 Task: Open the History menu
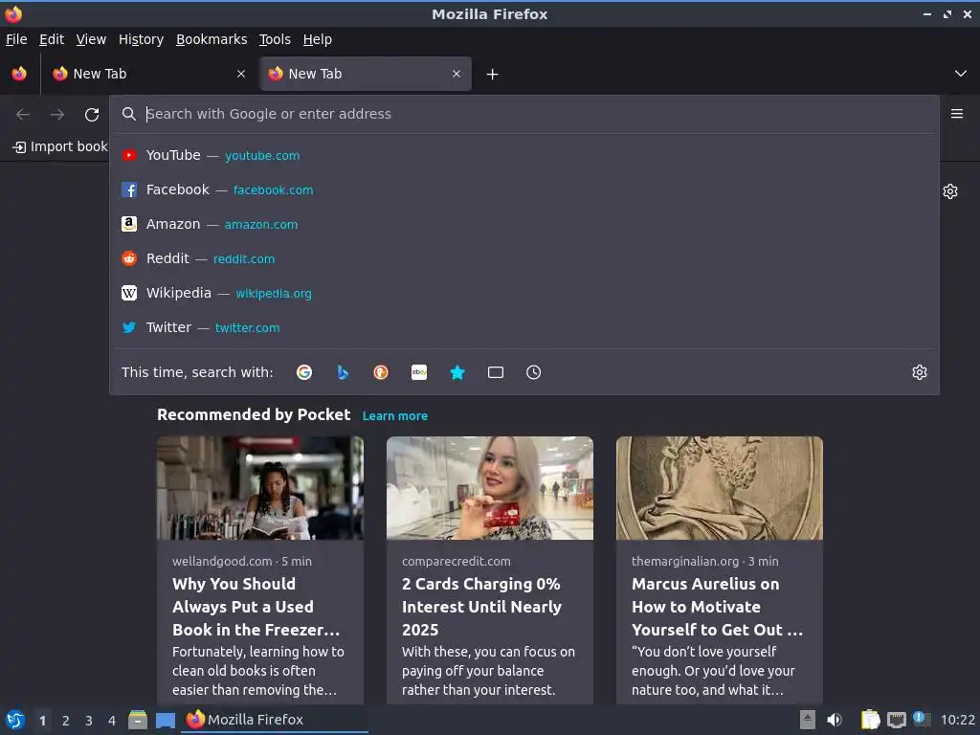point(142,39)
